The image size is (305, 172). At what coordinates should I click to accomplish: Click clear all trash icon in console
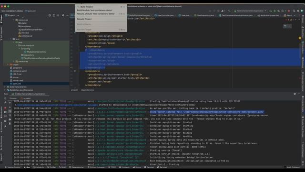pos(10,124)
